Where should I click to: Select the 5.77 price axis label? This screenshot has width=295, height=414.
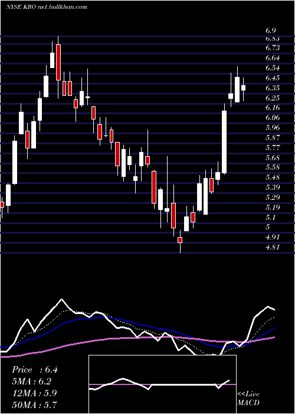[x=273, y=148]
